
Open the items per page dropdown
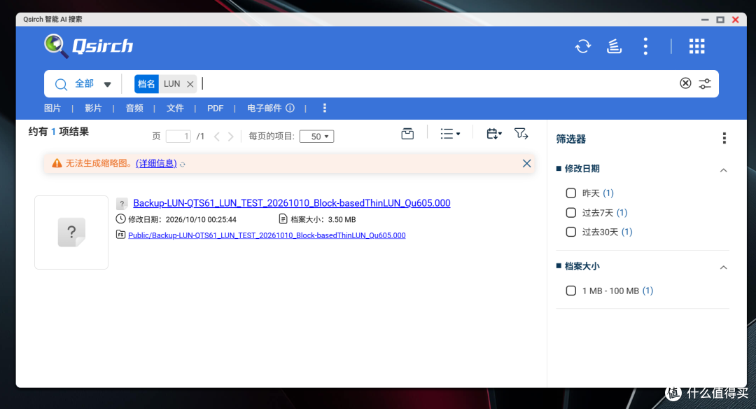click(x=317, y=137)
